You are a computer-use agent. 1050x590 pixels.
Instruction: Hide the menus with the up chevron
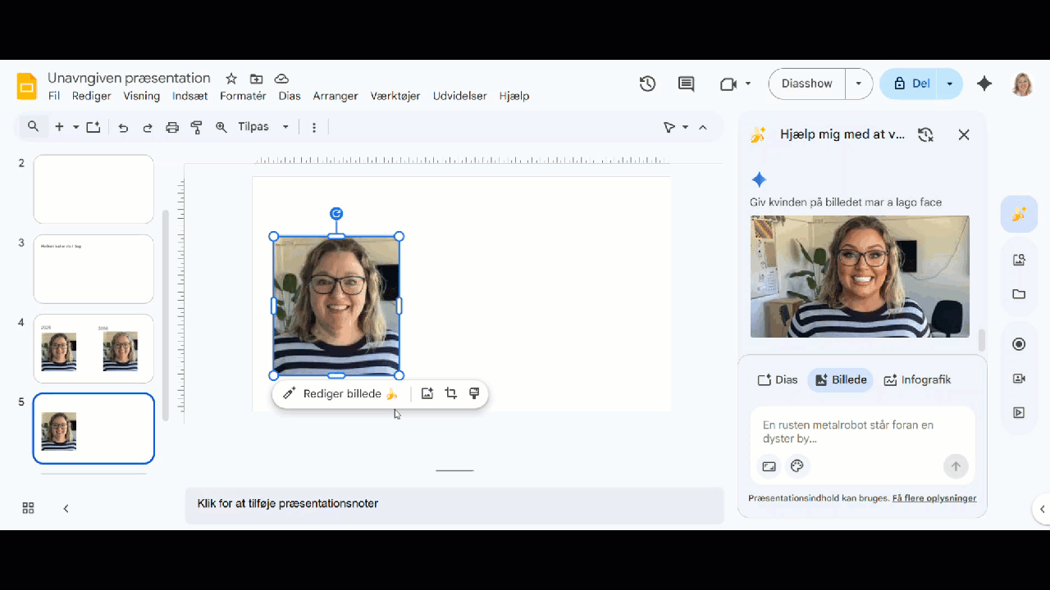point(703,127)
